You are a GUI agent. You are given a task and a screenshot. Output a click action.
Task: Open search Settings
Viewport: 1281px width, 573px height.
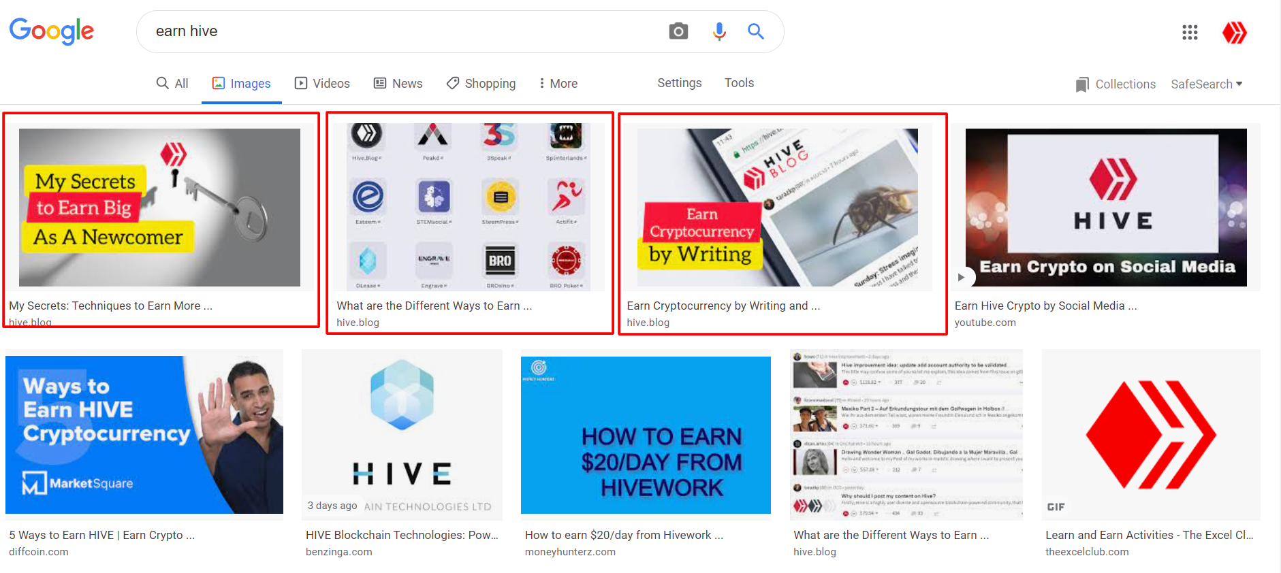[x=679, y=82]
